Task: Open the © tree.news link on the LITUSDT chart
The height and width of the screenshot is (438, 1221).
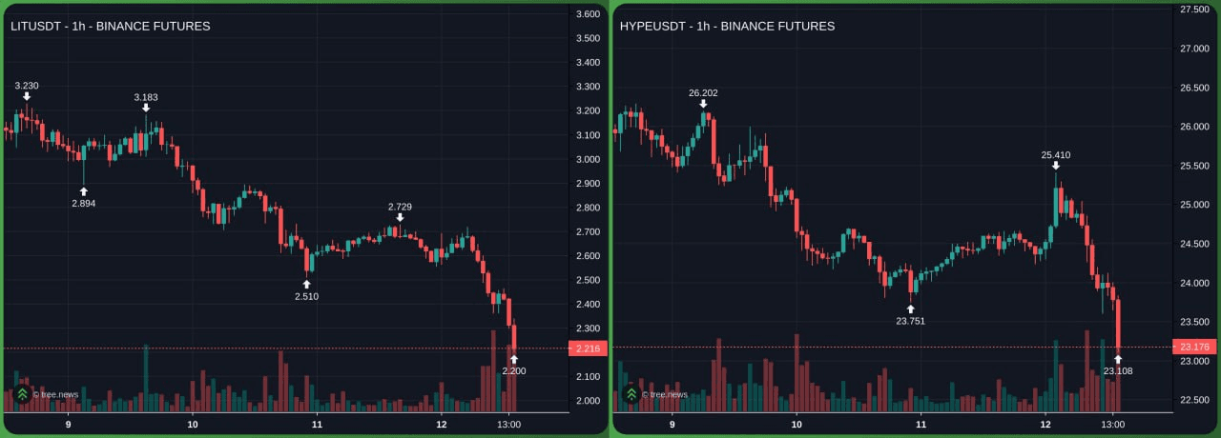Action: (x=56, y=394)
